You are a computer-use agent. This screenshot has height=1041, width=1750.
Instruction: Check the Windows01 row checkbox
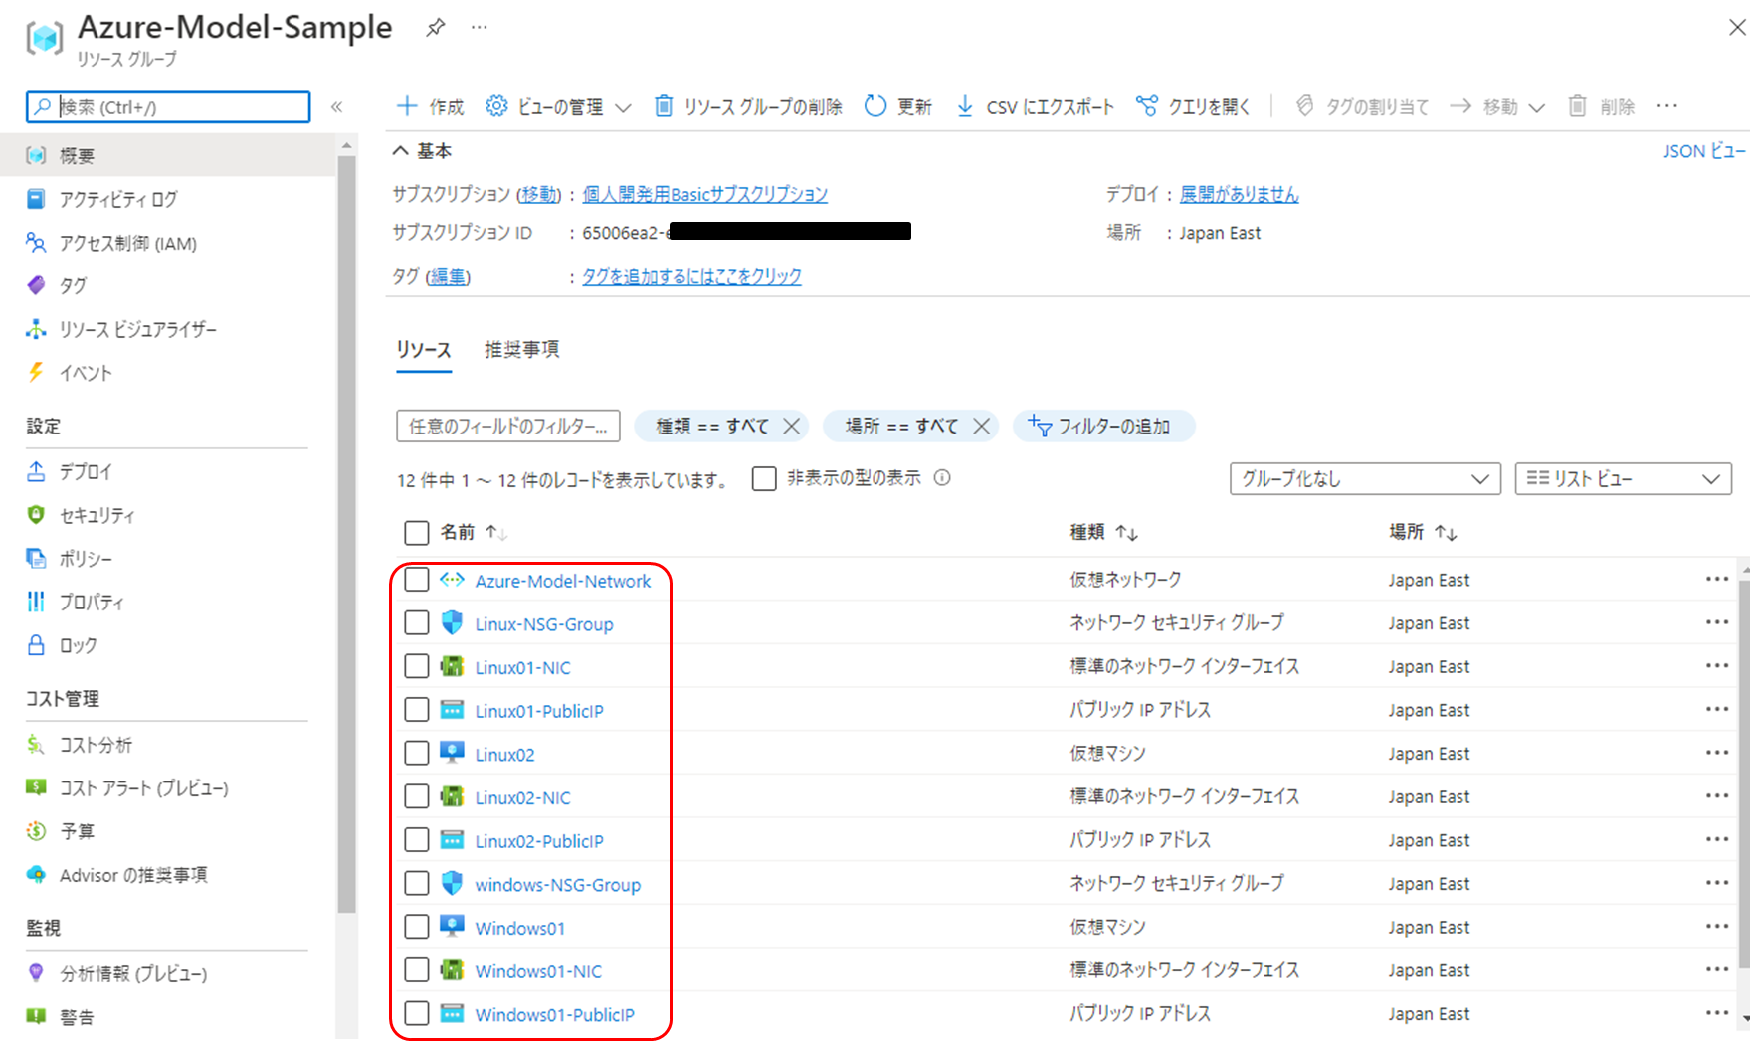[x=417, y=927]
